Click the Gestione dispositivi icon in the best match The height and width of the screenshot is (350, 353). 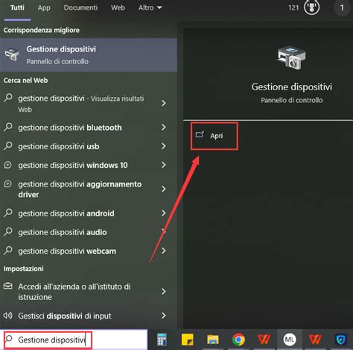(12, 54)
